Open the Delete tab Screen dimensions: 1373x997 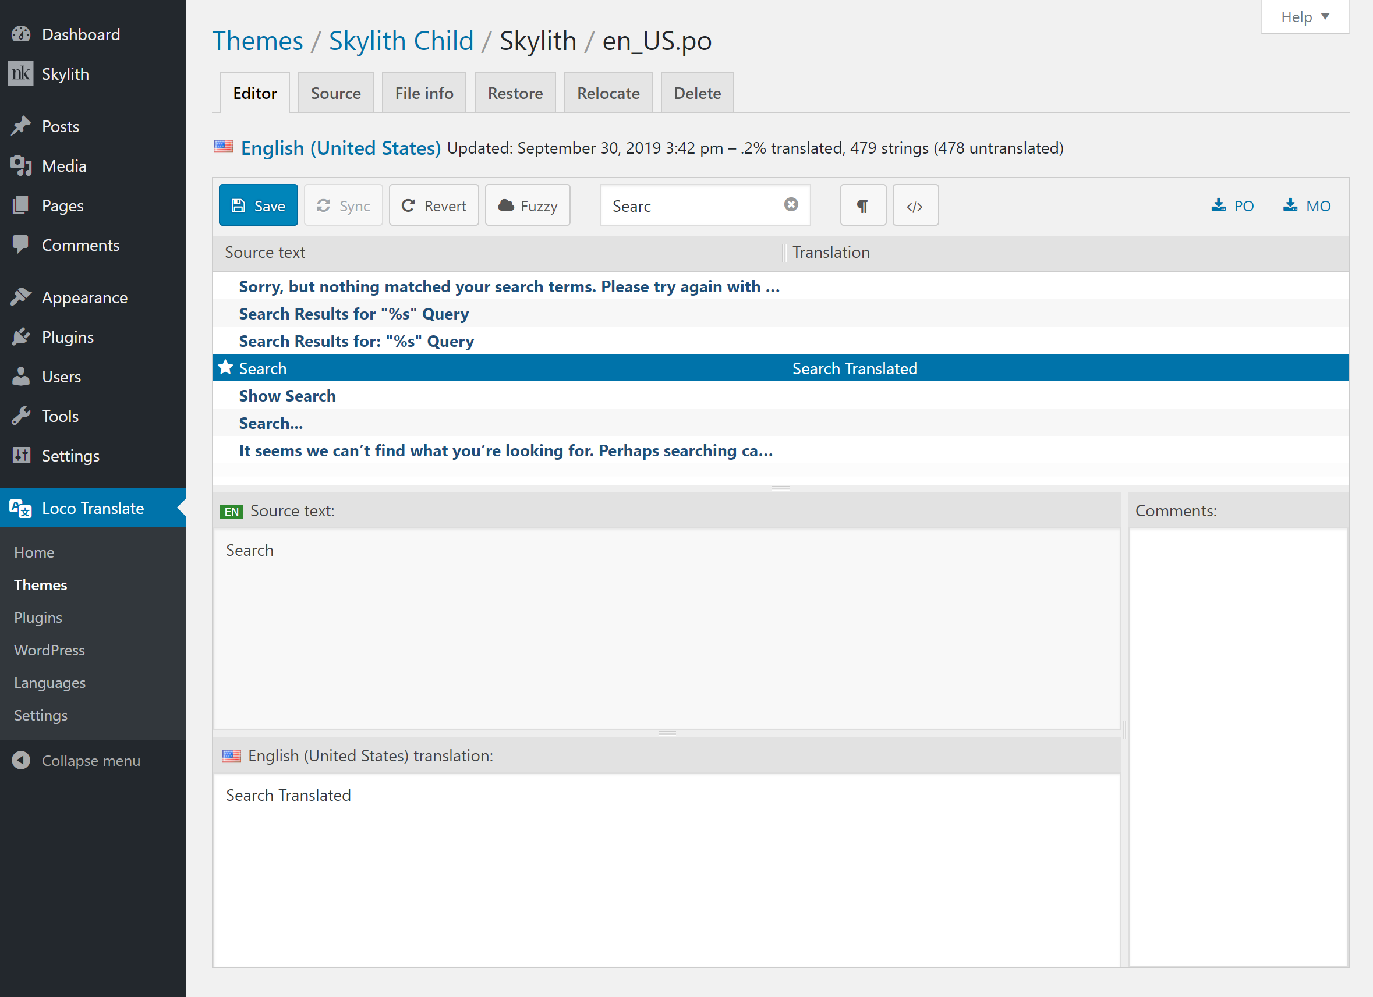pyautogui.click(x=698, y=93)
